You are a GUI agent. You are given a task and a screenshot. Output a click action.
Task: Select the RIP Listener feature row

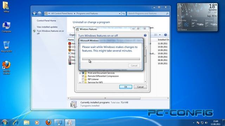coord(93,79)
